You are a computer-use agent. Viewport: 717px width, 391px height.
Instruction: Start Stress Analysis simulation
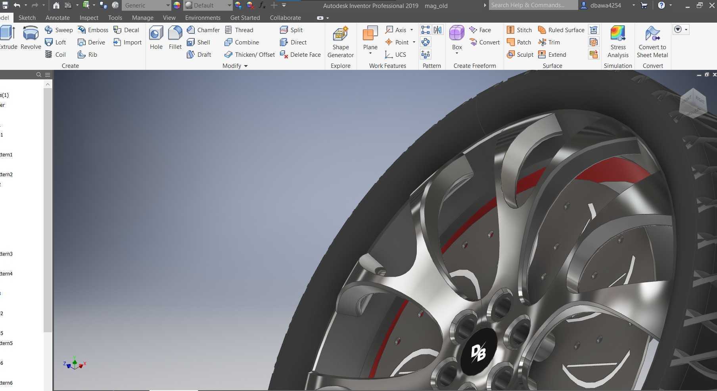pyautogui.click(x=618, y=42)
